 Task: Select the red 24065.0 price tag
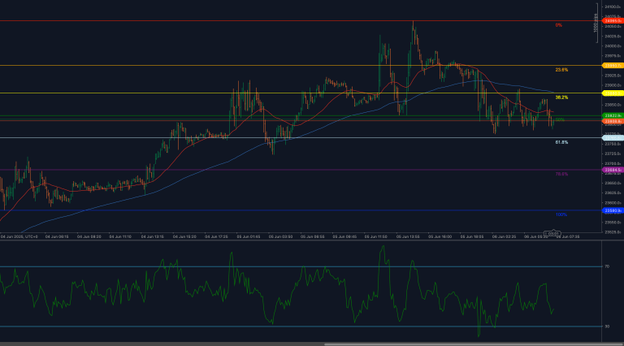click(x=613, y=20)
